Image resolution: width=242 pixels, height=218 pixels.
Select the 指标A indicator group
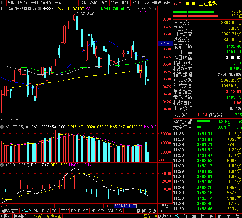(5, 211)
